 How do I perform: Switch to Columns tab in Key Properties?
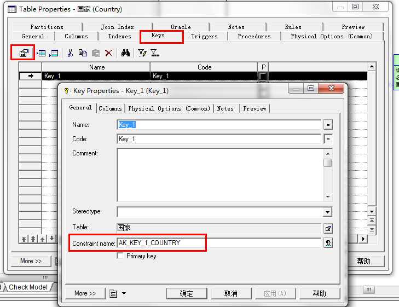pyautogui.click(x=110, y=108)
